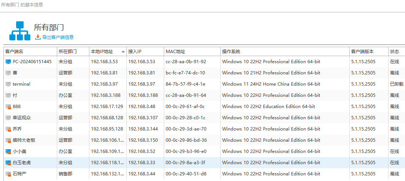Click the online computer icon for PC-202406151445
The height and width of the screenshot is (181, 405).
click(8, 62)
